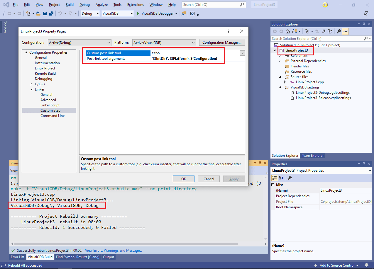Collapse the VisualGDB settings node

click(x=279, y=87)
